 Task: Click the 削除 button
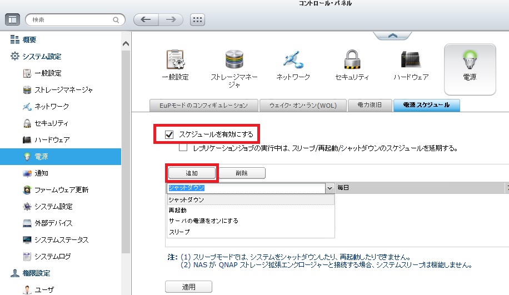coord(242,173)
